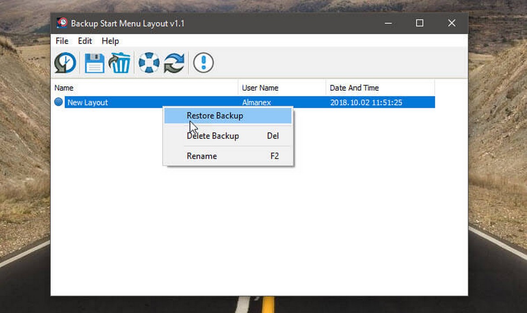
Task: Click the 2018.10.02 11:51:25 date cell
Action: pyautogui.click(x=366, y=103)
